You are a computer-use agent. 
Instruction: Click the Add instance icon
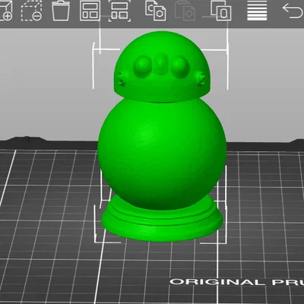click(x=221, y=11)
